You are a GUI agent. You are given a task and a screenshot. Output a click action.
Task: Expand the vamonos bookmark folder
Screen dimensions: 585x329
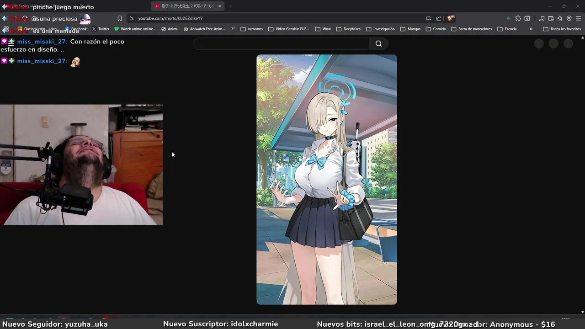pyautogui.click(x=252, y=29)
